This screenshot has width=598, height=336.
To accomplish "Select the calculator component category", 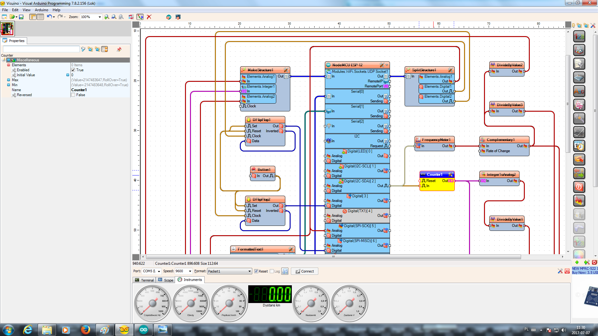I will [x=579, y=78].
